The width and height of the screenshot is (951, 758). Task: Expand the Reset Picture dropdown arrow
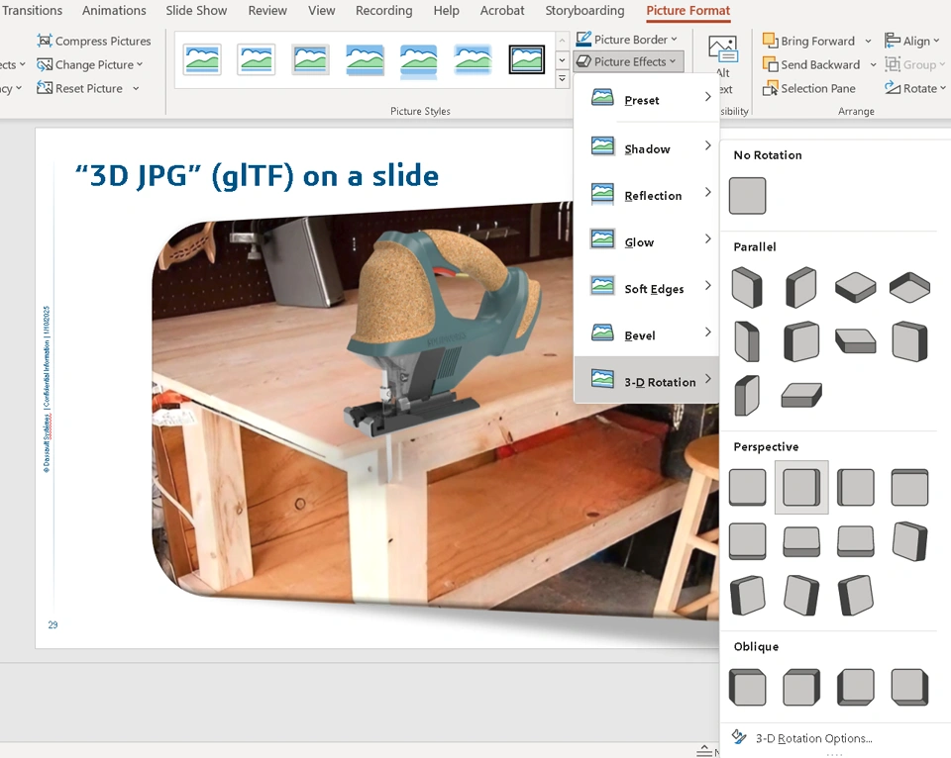click(x=136, y=88)
